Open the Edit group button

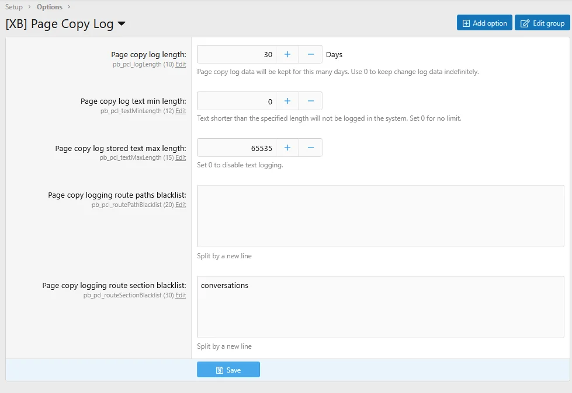point(542,23)
